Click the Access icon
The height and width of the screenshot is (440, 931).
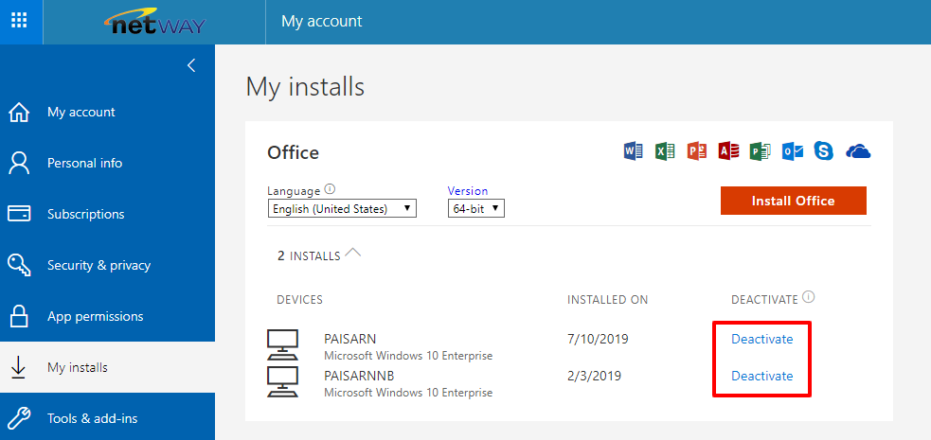point(728,151)
